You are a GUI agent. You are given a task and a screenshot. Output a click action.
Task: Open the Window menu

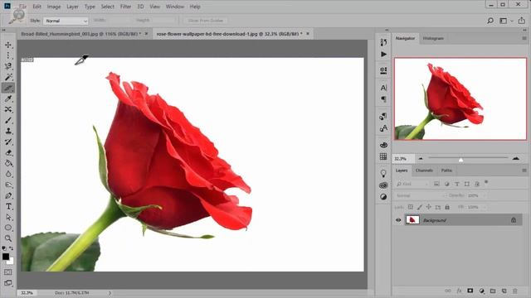point(175,7)
